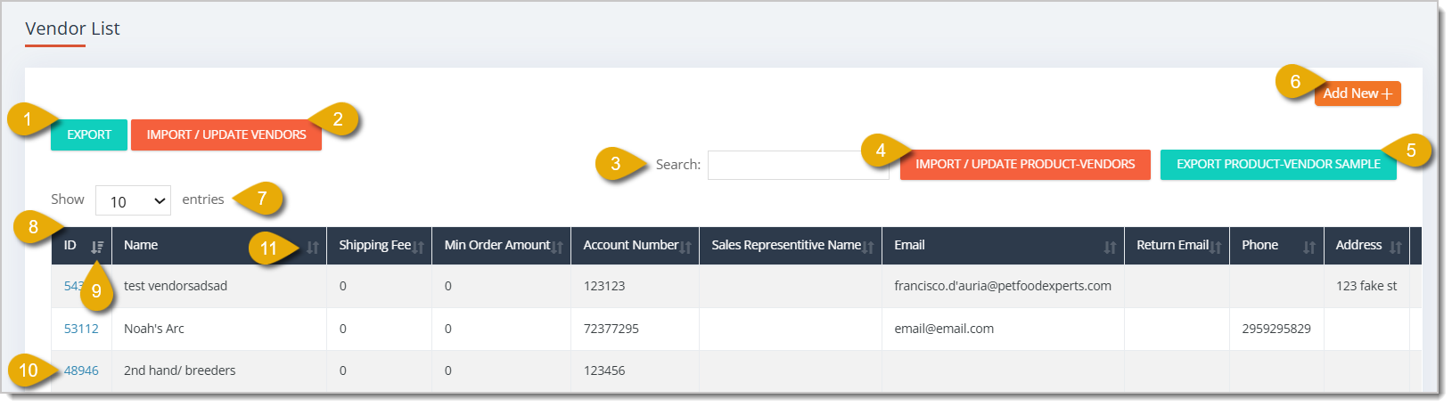
Task: Click the Account Number sort icon
Action: [x=685, y=248]
